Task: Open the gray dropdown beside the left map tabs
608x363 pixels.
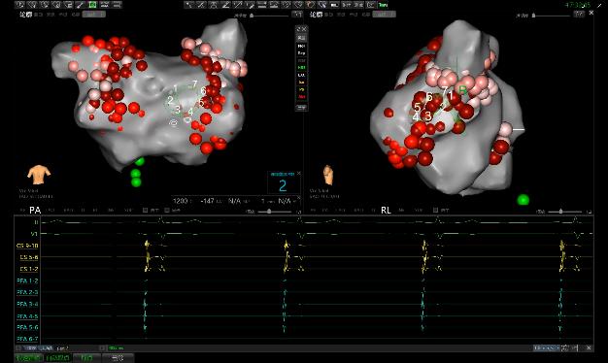Action: pyautogui.click(x=94, y=15)
